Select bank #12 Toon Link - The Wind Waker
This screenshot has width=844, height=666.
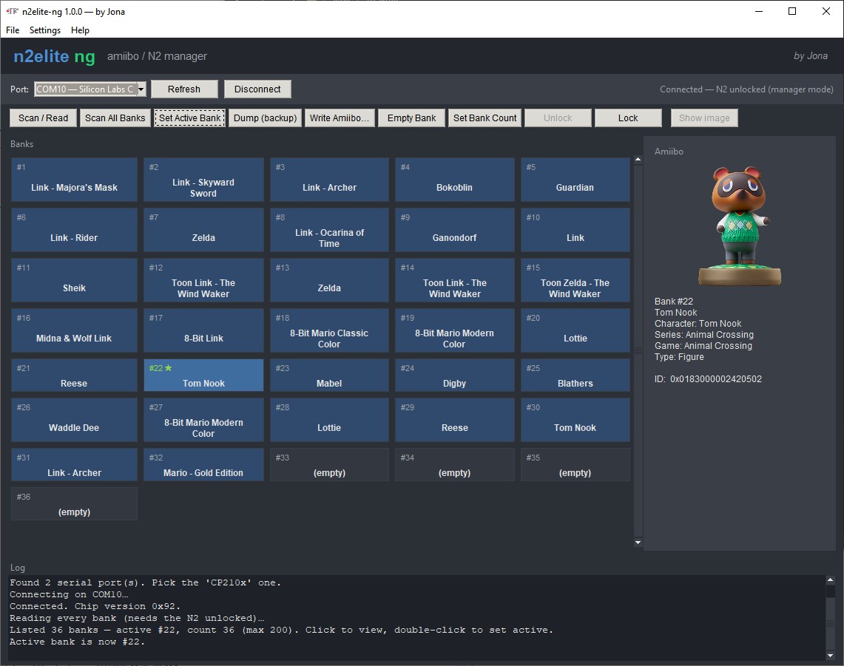(x=203, y=280)
